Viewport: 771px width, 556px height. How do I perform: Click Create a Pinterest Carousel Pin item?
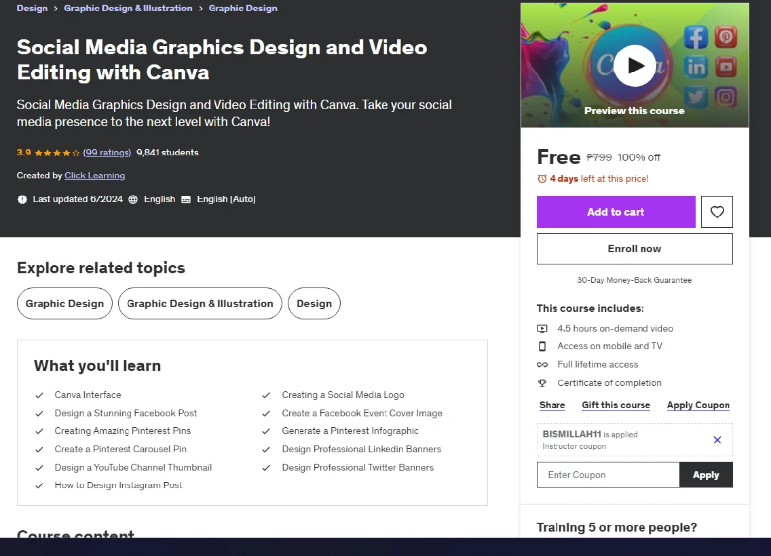(121, 449)
